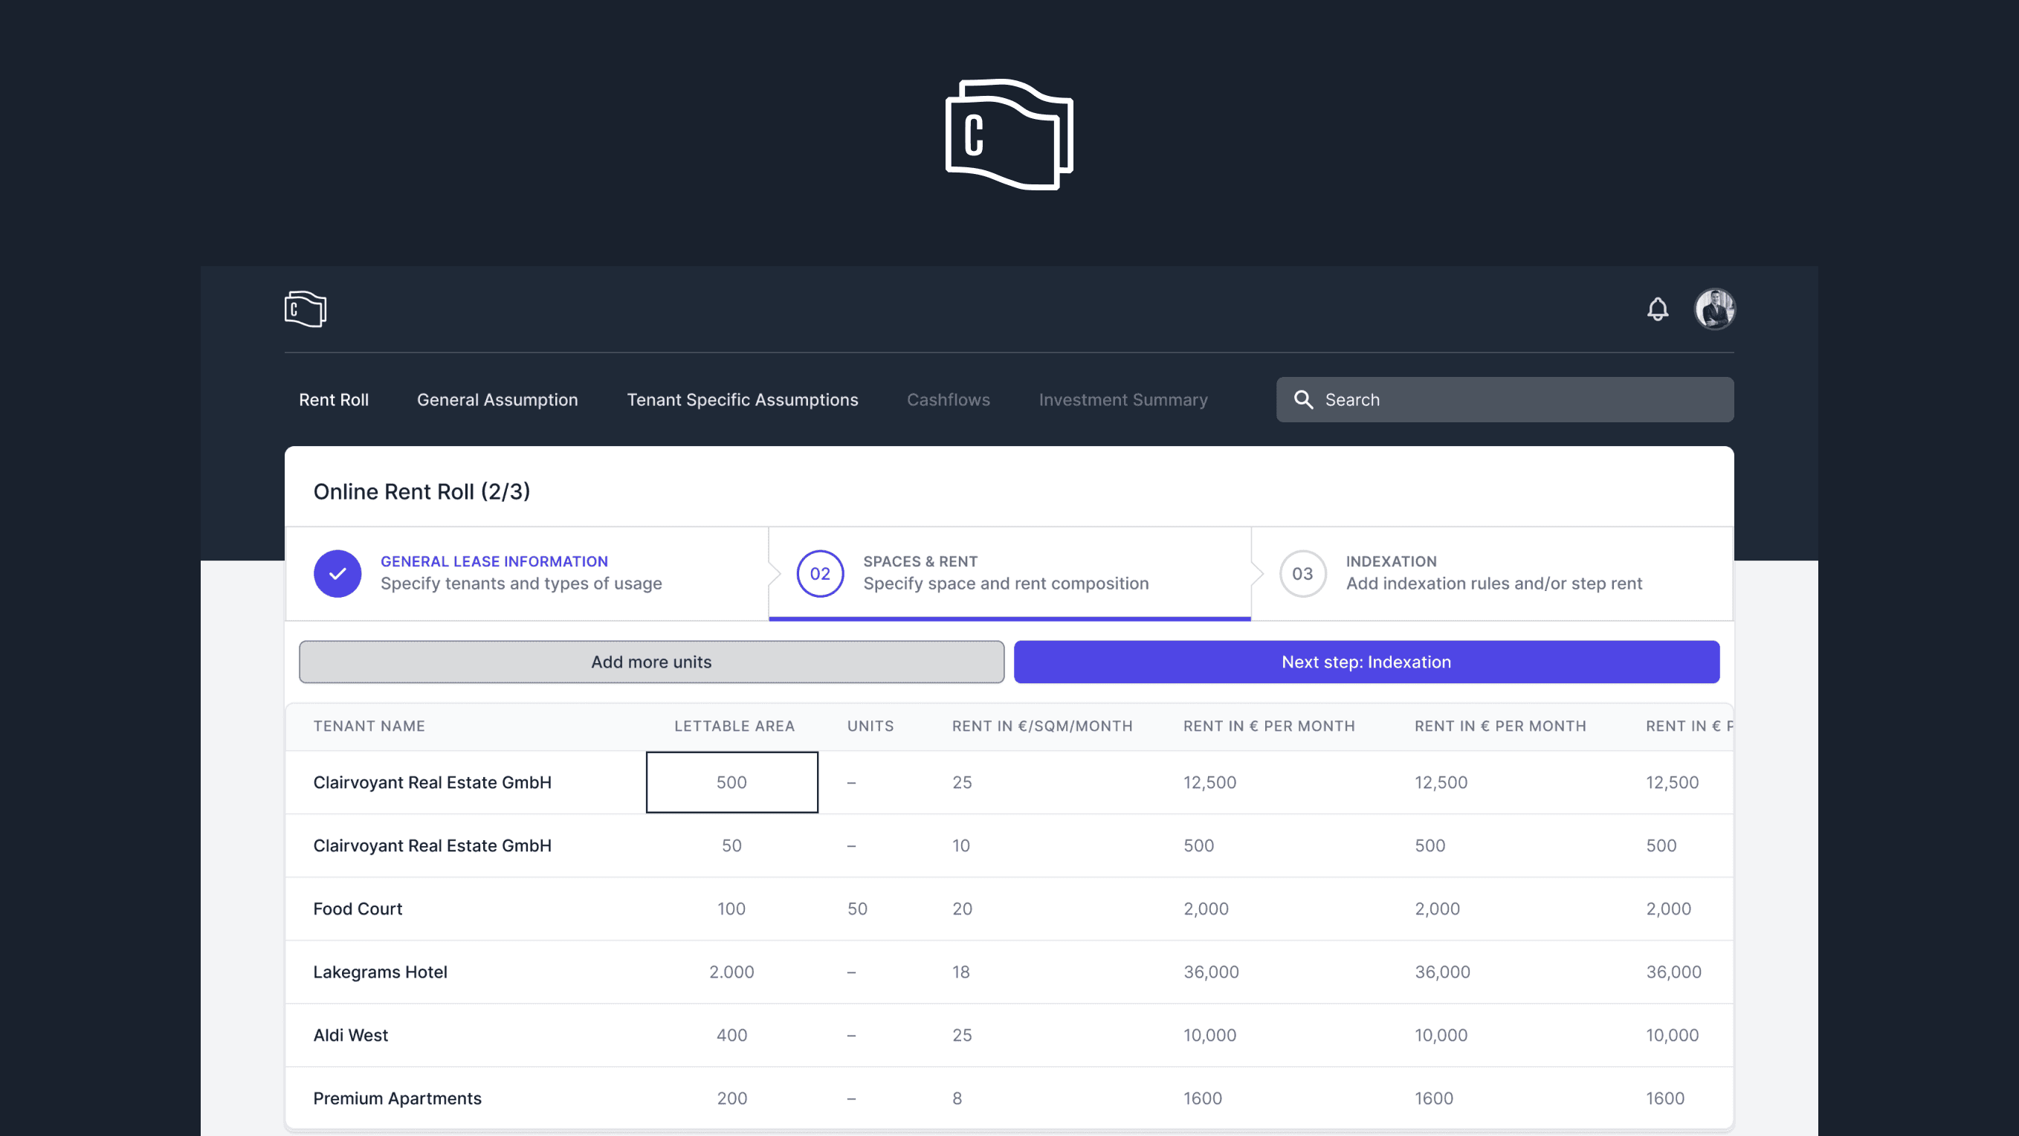This screenshot has width=2019, height=1136.
Task: Click the search magnifier icon
Action: tap(1303, 400)
